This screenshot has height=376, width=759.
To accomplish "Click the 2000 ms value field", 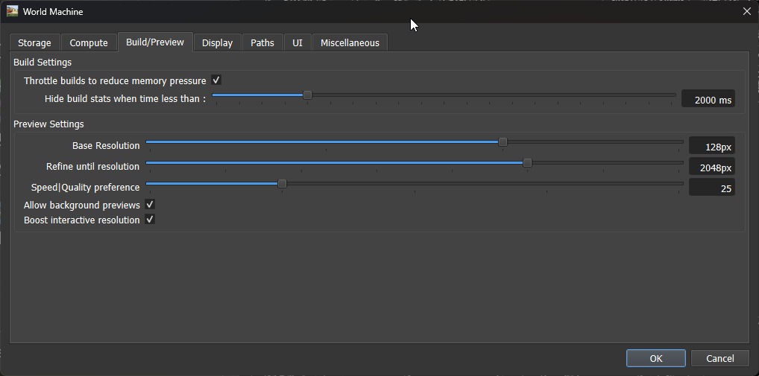I will click(708, 100).
